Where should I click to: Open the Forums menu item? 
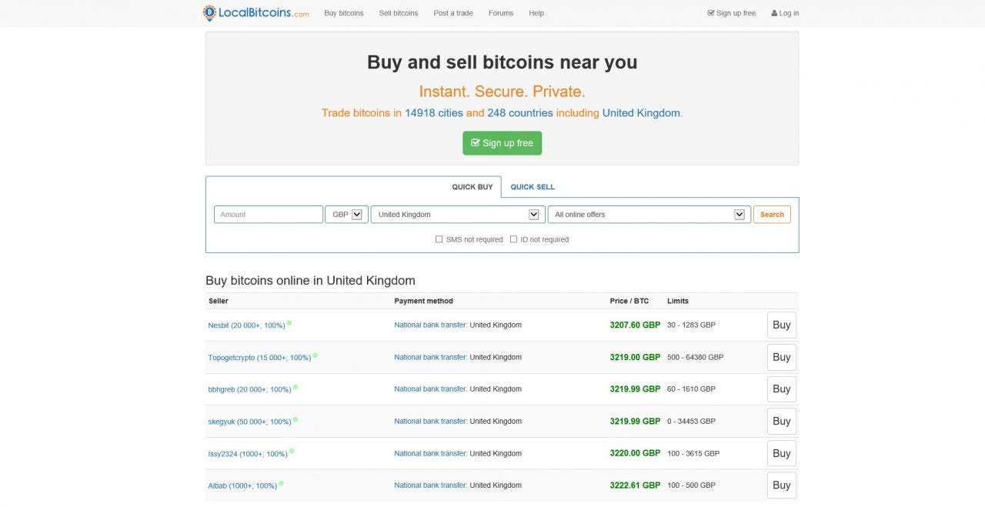(x=501, y=13)
